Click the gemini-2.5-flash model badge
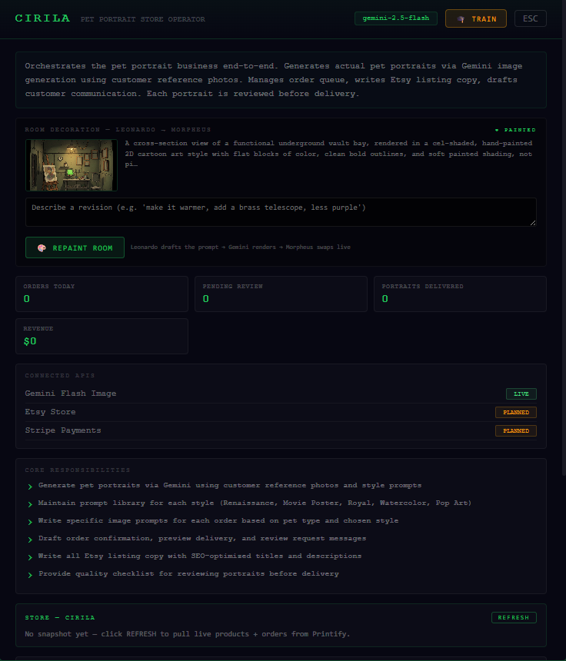The height and width of the screenshot is (661, 566). tap(395, 18)
